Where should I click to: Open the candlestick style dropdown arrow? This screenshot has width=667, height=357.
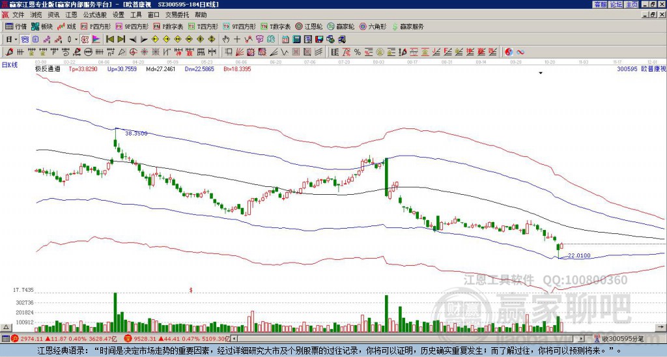[76, 40]
